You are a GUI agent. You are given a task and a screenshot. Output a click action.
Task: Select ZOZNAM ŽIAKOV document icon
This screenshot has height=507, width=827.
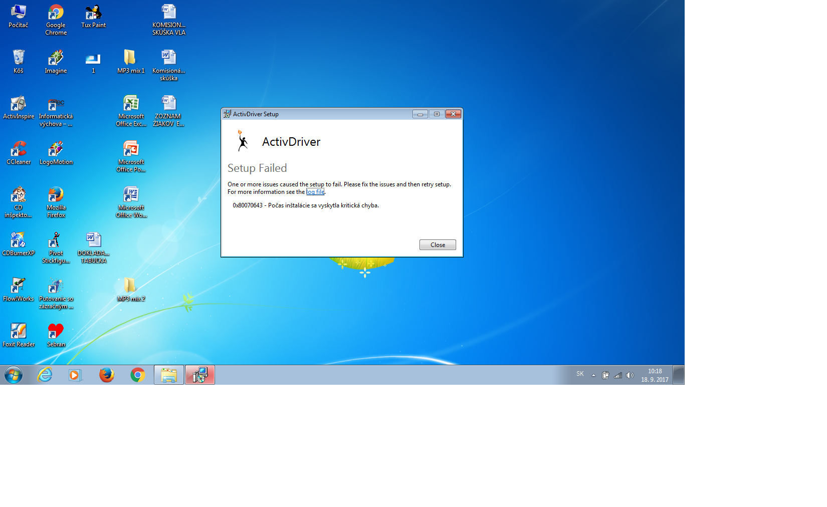(168, 111)
